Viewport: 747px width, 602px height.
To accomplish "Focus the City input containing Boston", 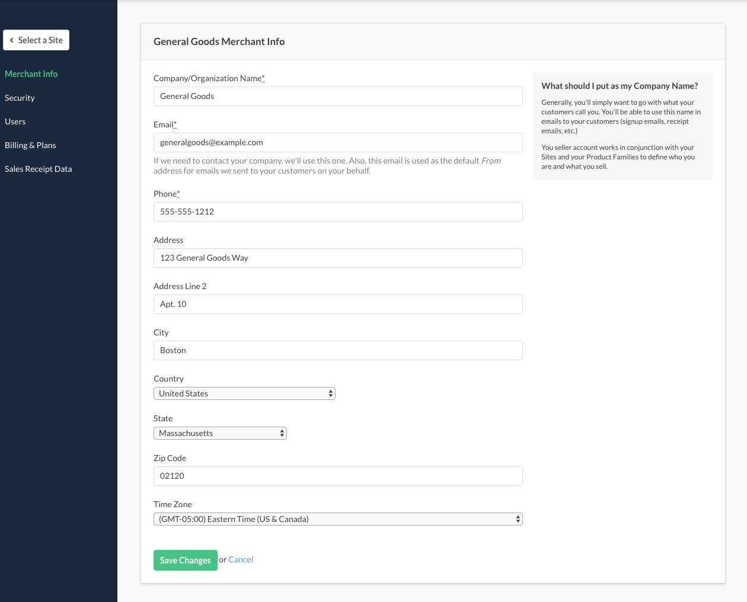I will tap(338, 350).
